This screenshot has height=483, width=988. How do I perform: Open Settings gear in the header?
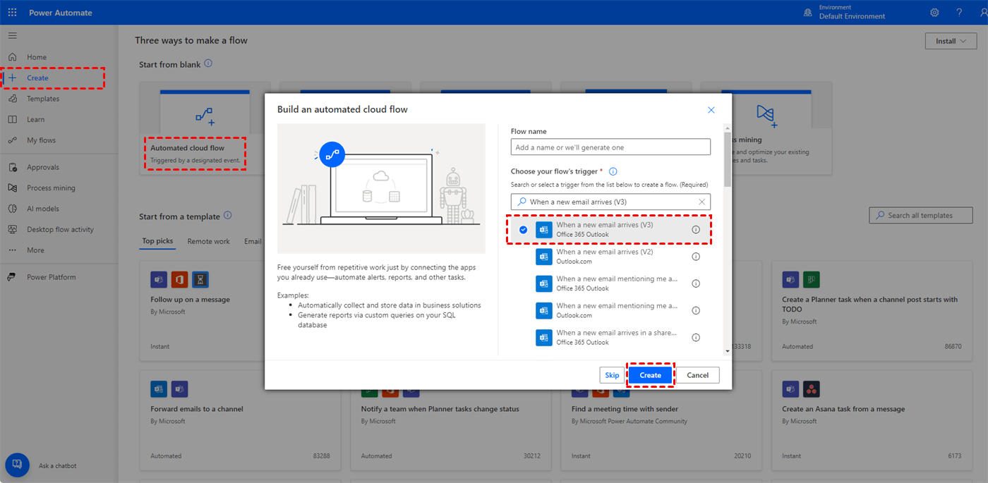[934, 13]
